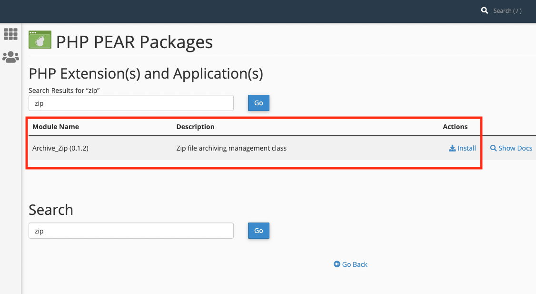Click the magnifier icon in top bar

[485, 10]
